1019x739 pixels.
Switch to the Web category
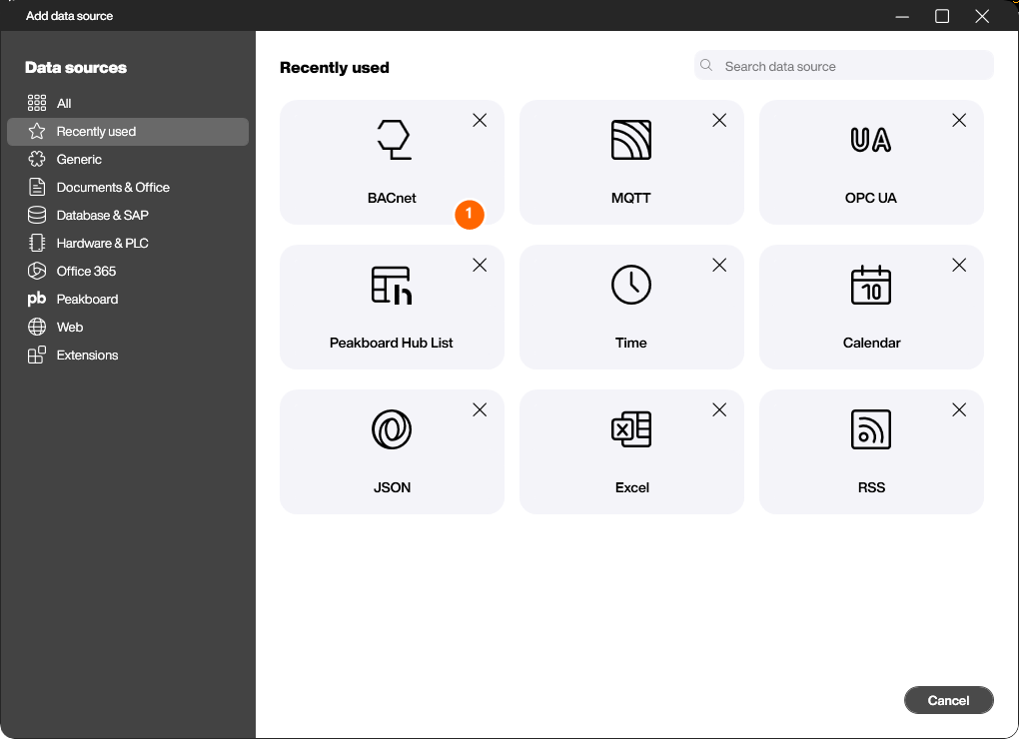pyautogui.click(x=128, y=327)
